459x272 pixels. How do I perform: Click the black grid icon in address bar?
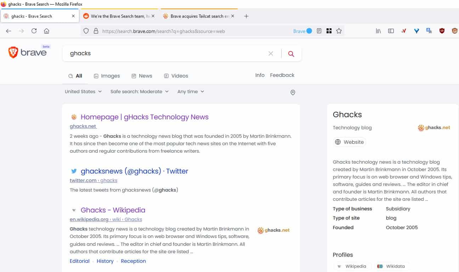tap(329, 31)
